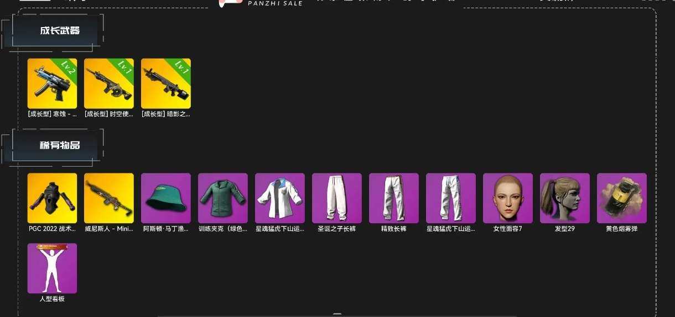Select the green 训练夹克 jacket icon
This screenshot has width=675, height=317.
tap(223, 198)
